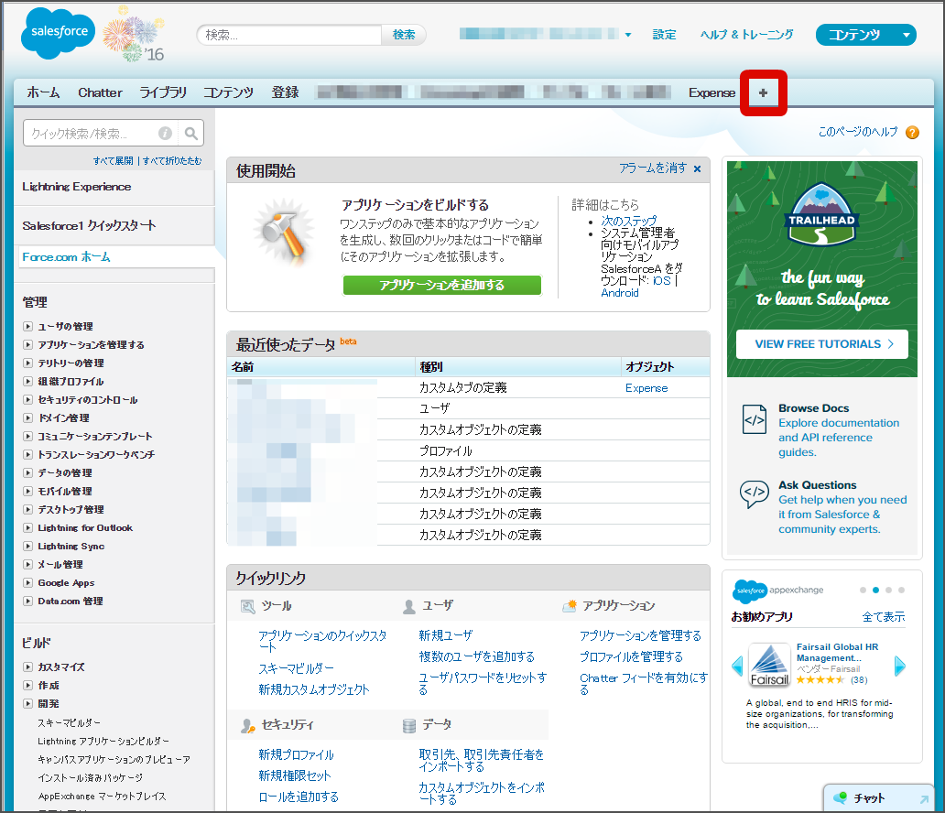945x813 pixels.
Task: Click the + icon to add a tab
Action: pyautogui.click(x=763, y=92)
